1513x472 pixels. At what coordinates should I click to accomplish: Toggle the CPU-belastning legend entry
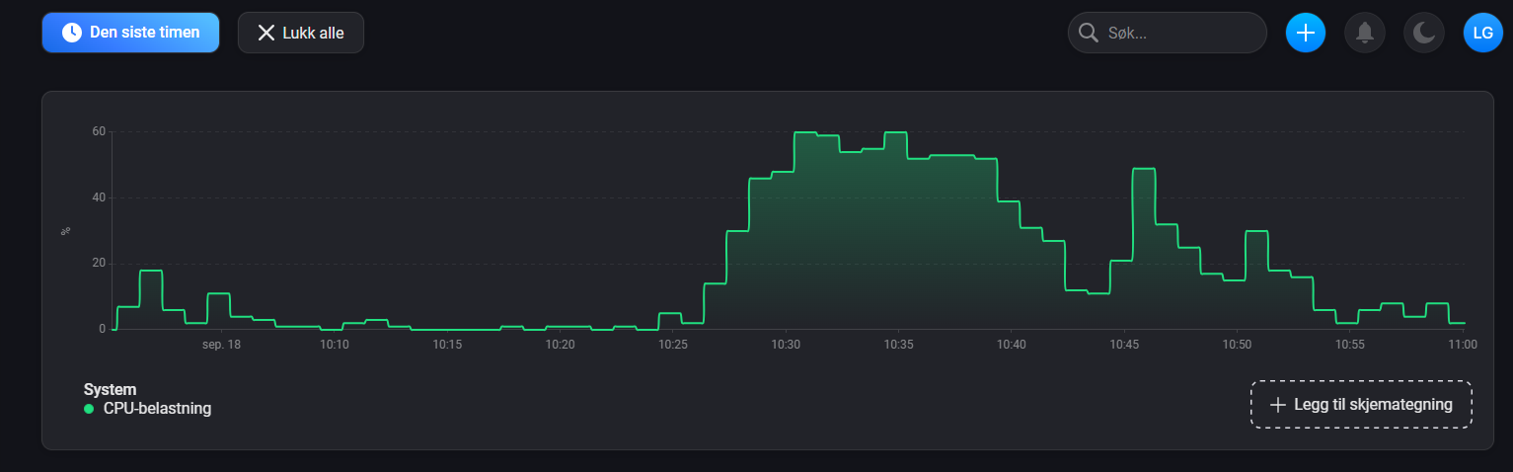point(148,408)
